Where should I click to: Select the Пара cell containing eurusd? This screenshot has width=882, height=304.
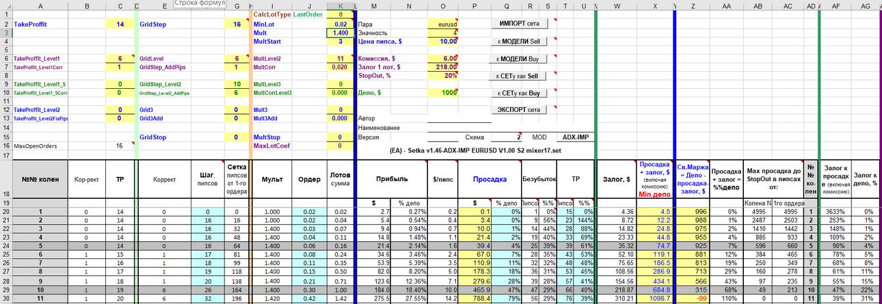tap(442, 24)
